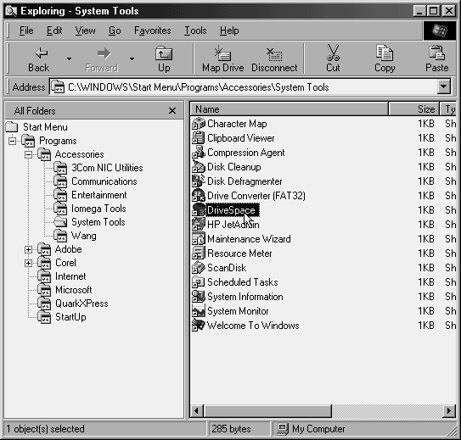Click the Map Drive toolbar icon
Image resolution: width=461 pixels, height=440 pixels.
point(222,53)
